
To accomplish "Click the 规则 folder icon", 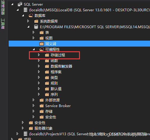I will click(x=47, y=83).
